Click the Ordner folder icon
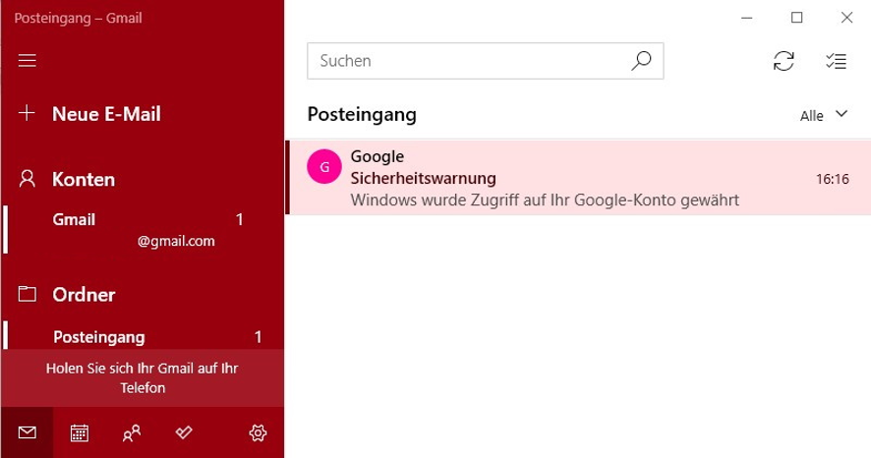 (x=27, y=294)
